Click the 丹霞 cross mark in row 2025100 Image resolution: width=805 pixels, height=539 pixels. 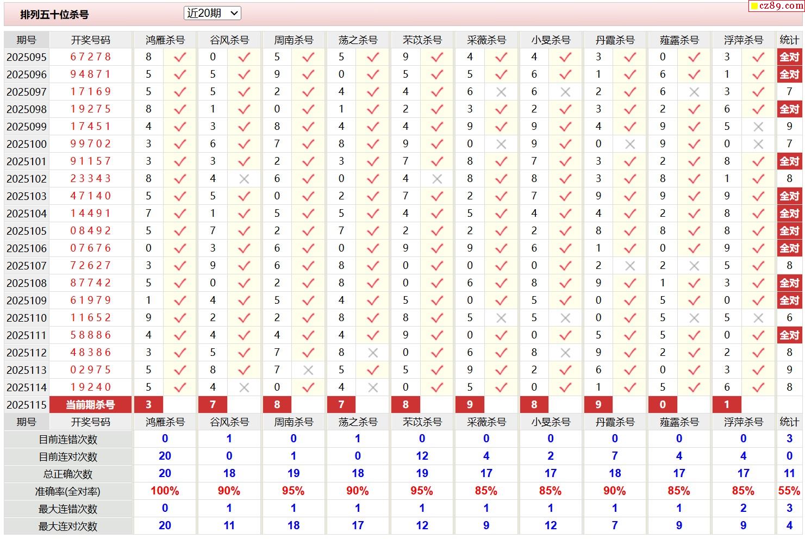click(x=630, y=144)
